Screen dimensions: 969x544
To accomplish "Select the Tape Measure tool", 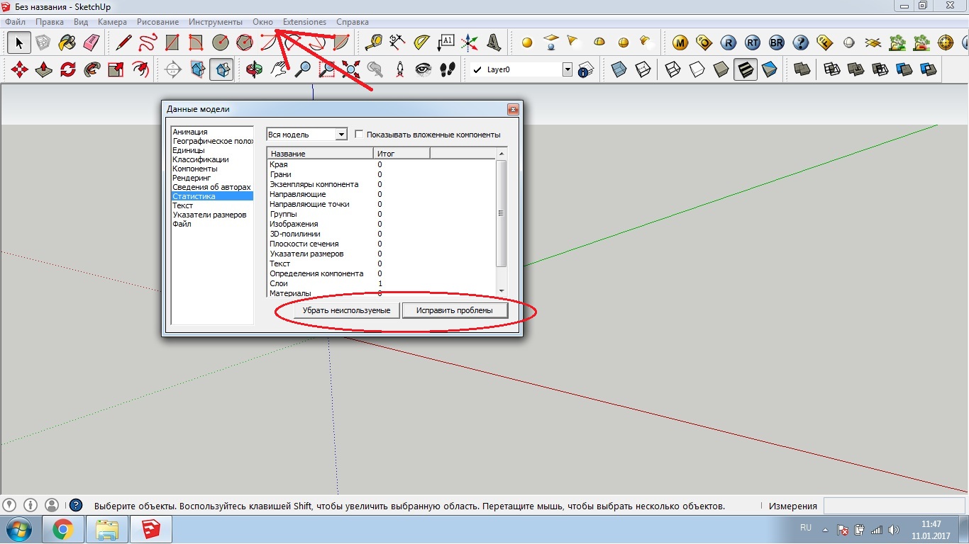I will (x=373, y=42).
